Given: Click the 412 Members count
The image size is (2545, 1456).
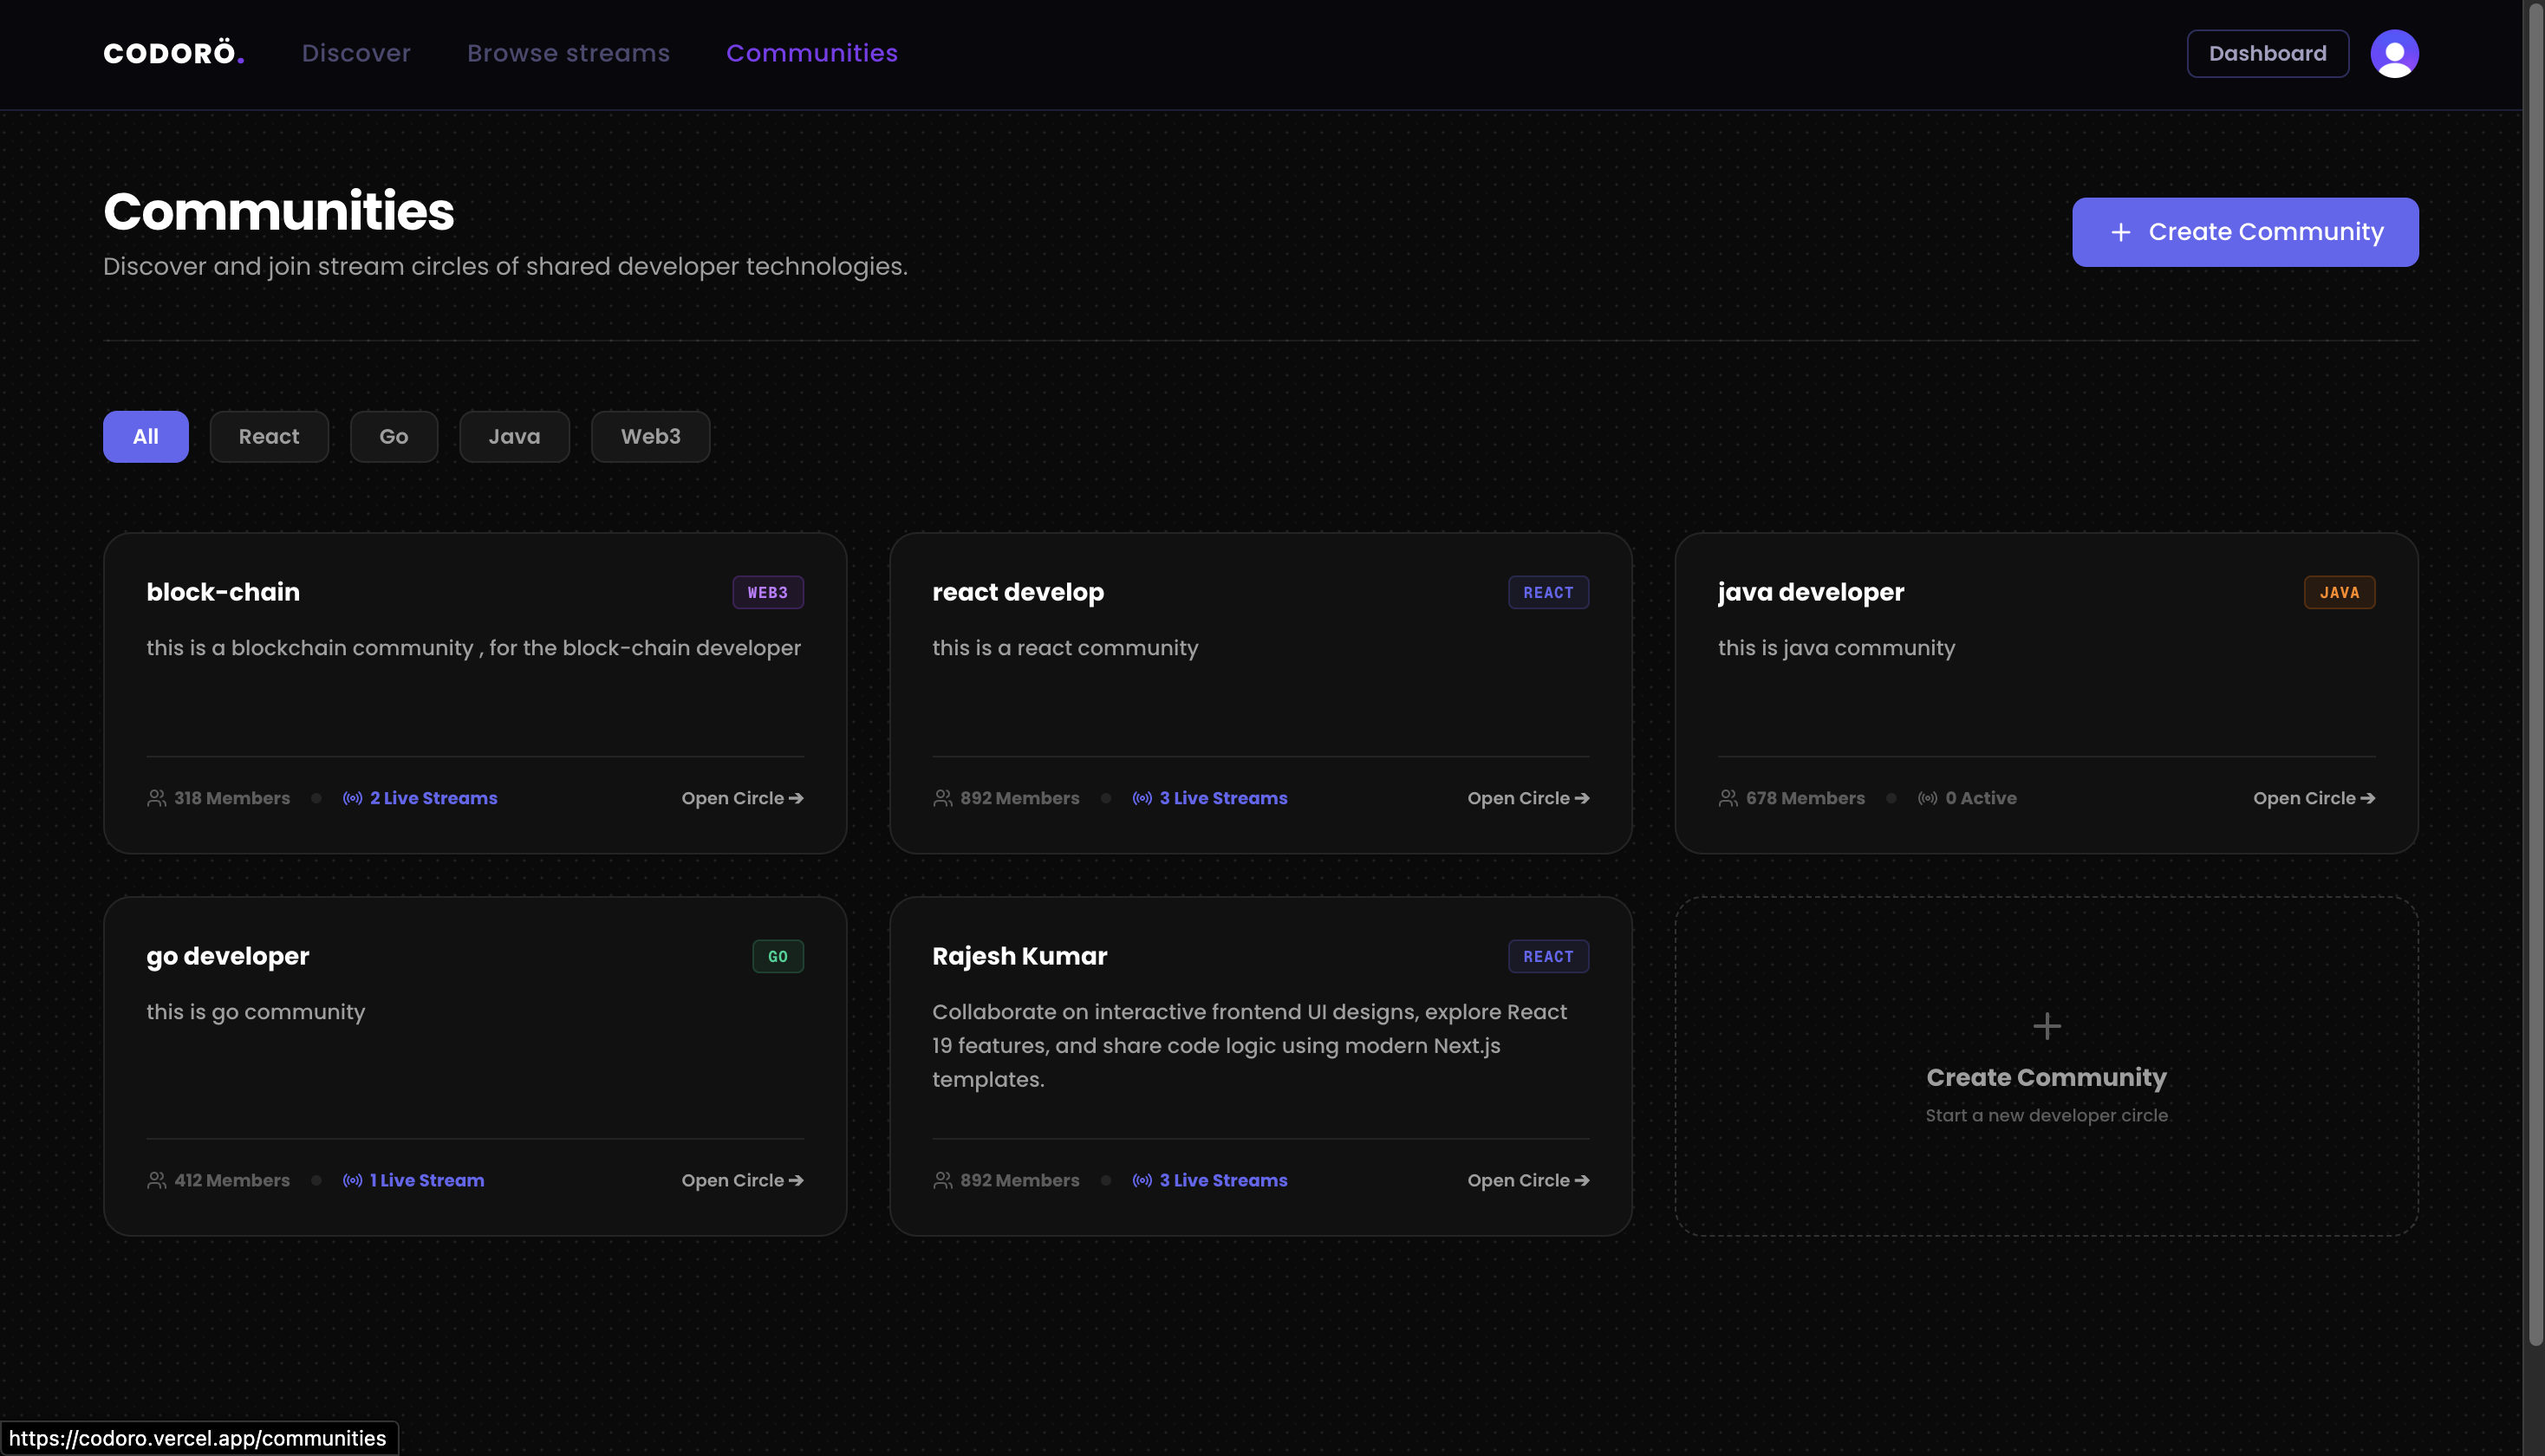Looking at the screenshot, I should click(x=232, y=1180).
